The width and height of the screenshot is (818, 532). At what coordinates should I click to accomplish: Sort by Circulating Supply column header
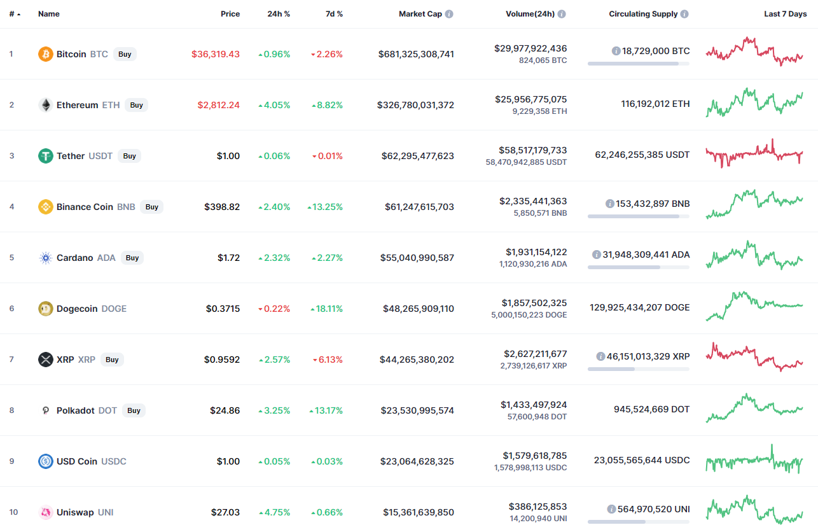(643, 14)
